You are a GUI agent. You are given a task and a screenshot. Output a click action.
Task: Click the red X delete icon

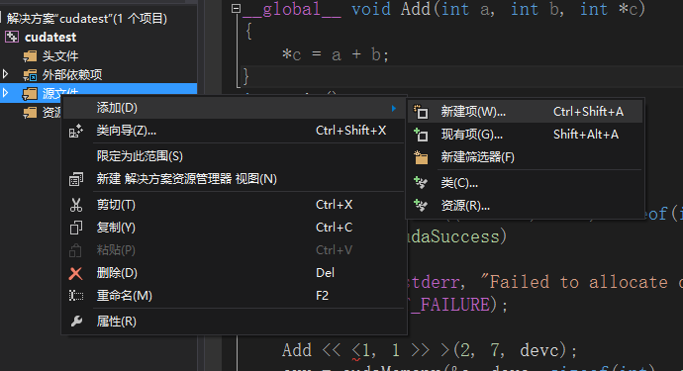76,273
